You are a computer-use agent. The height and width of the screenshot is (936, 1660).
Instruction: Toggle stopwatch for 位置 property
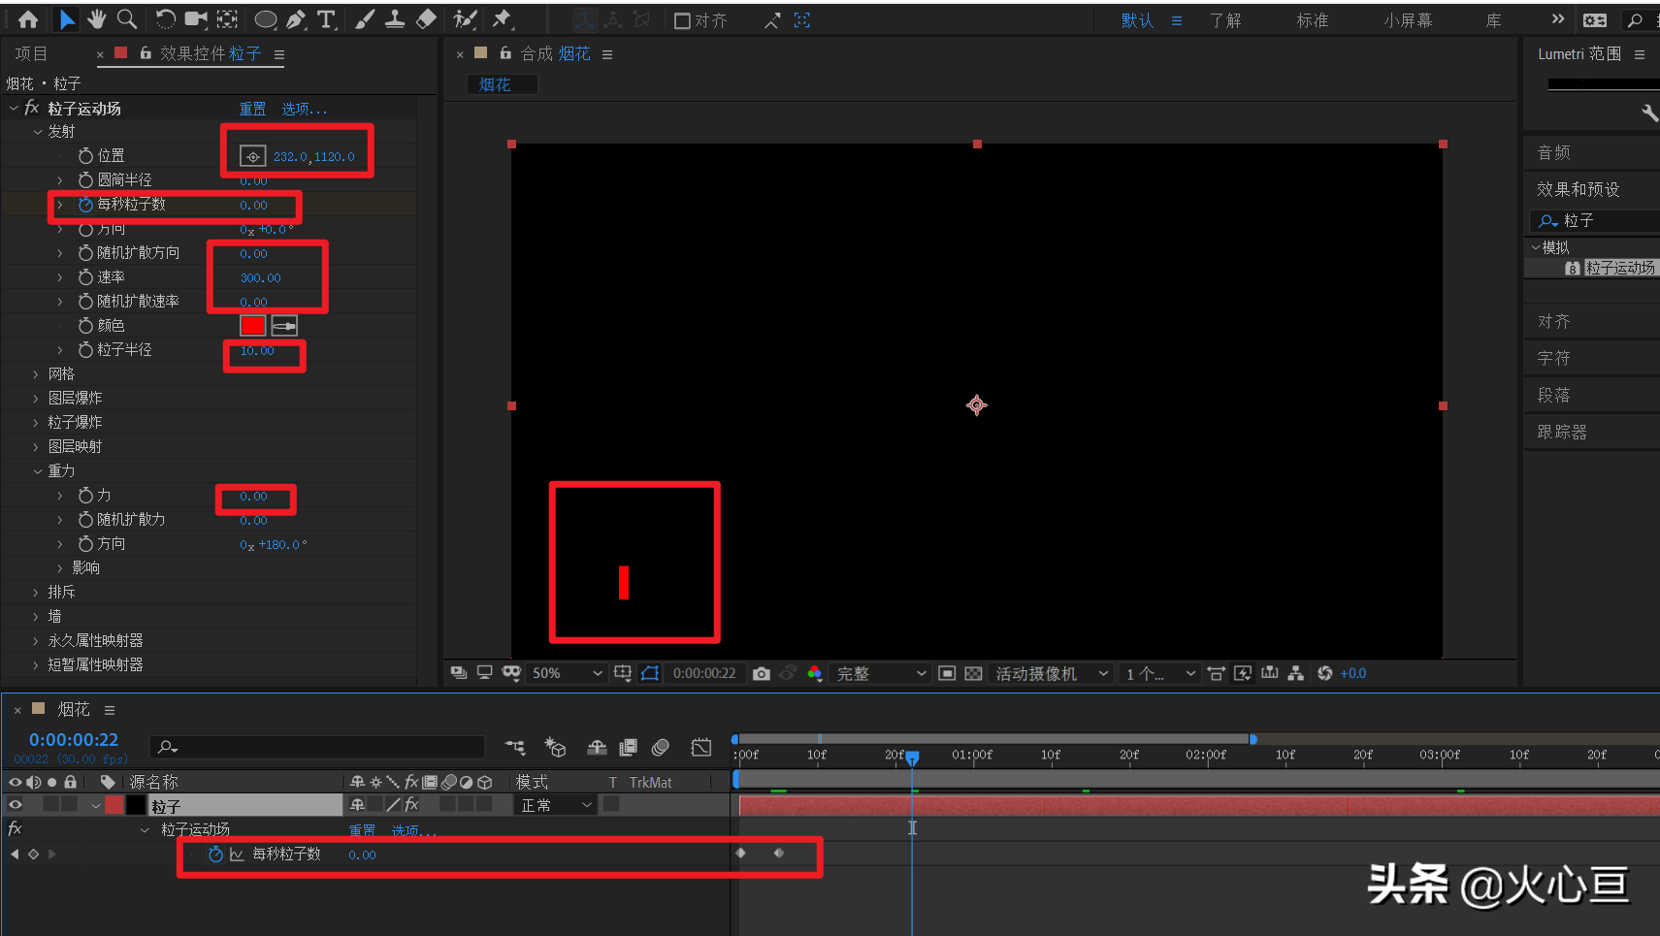[x=85, y=155]
